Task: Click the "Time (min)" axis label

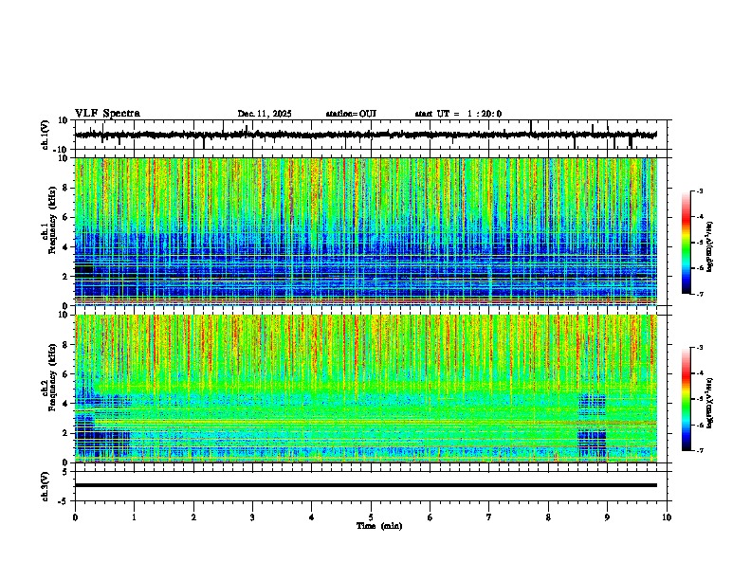Action: coord(379,526)
